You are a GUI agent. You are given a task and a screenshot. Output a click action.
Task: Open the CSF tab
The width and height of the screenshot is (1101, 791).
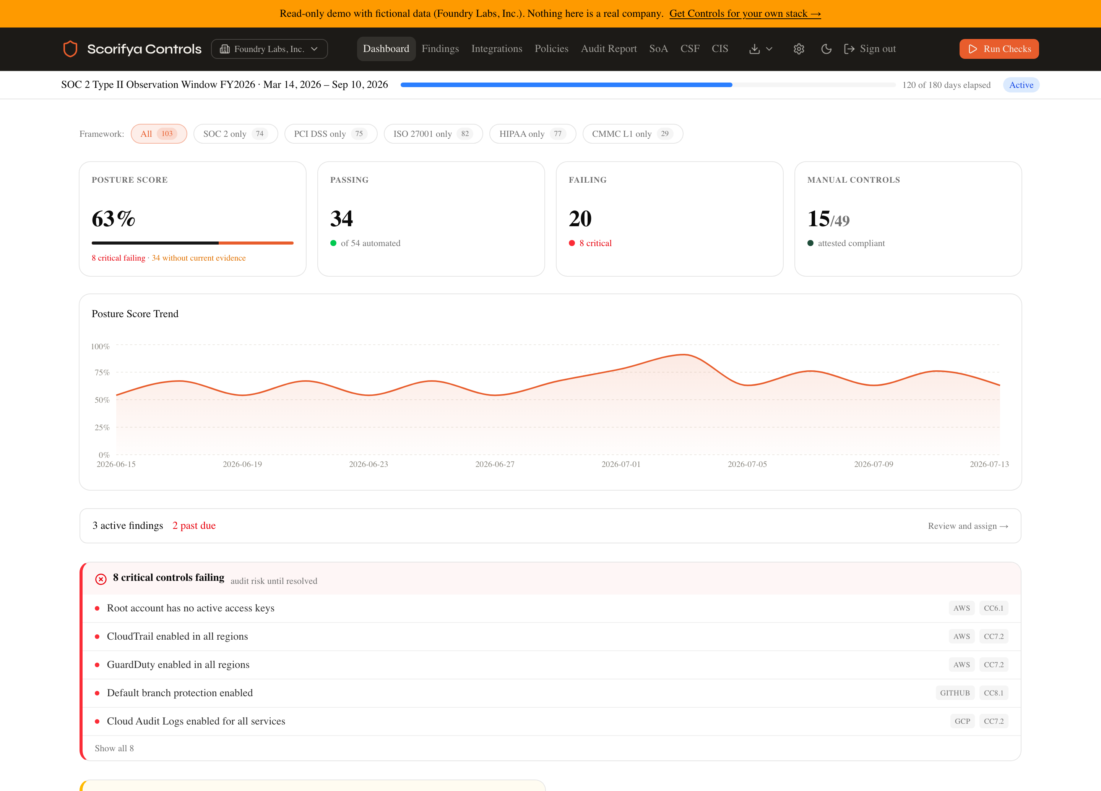[x=690, y=49]
